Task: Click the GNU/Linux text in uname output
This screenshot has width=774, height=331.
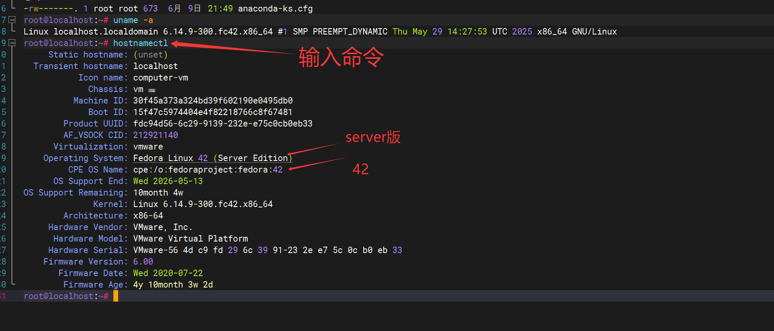Action: tap(594, 32)
